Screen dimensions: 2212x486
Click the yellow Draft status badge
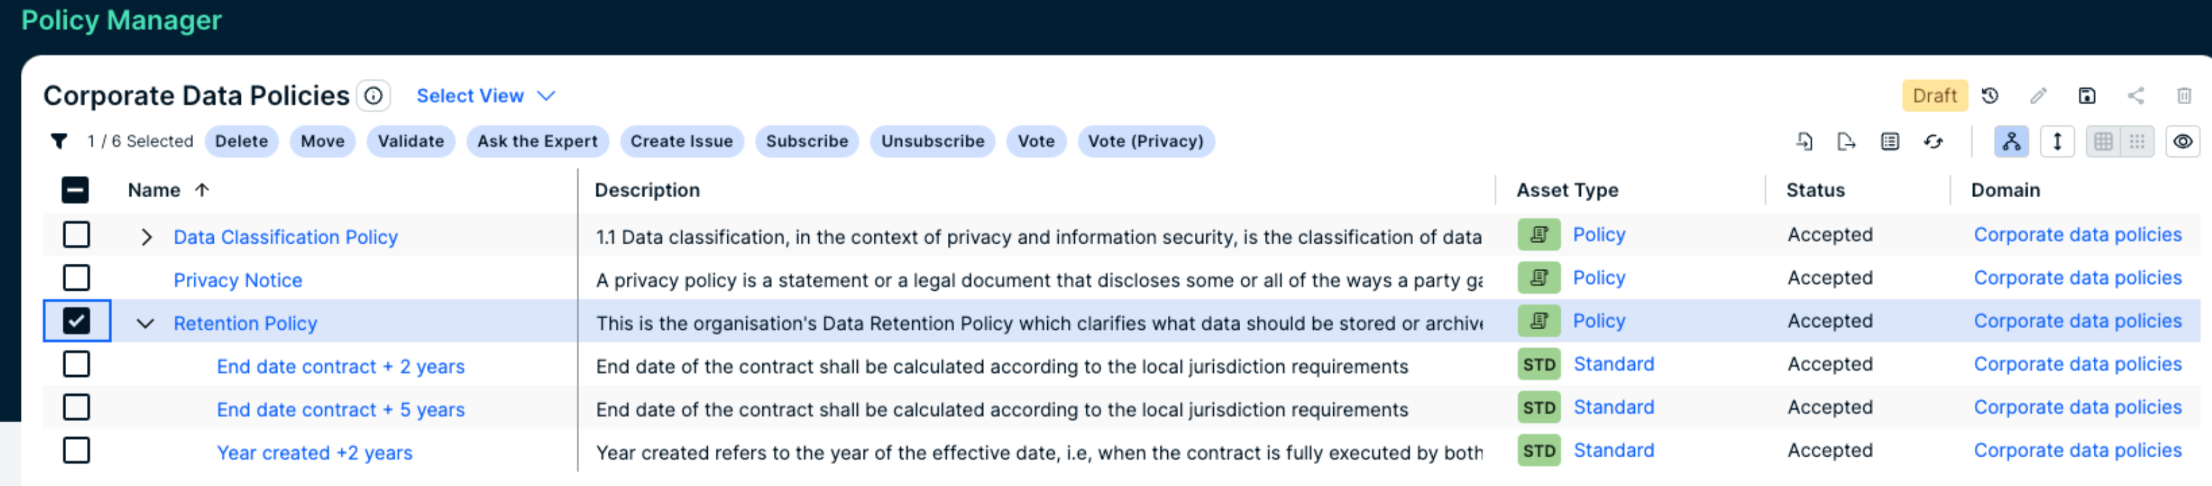pyautogui.click(x=1934, y=95)
